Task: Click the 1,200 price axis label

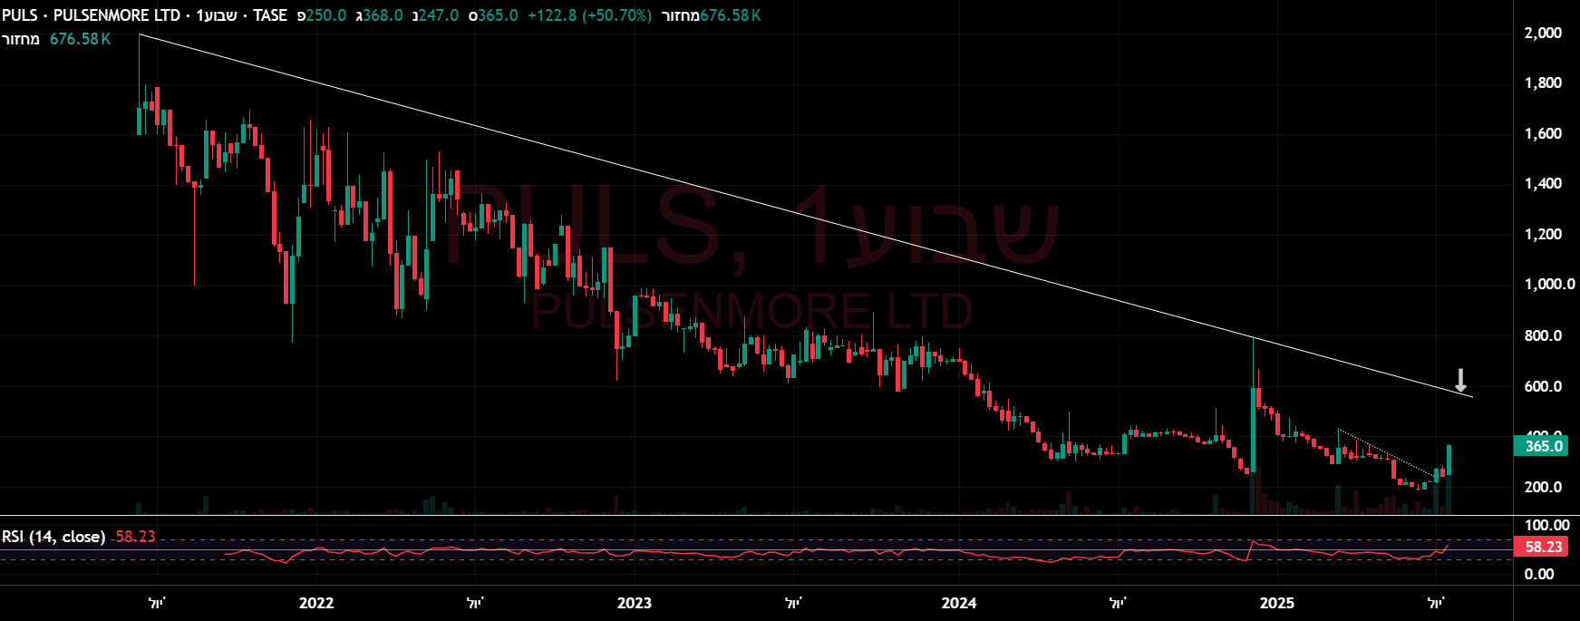Action: tap(1543, 234)
